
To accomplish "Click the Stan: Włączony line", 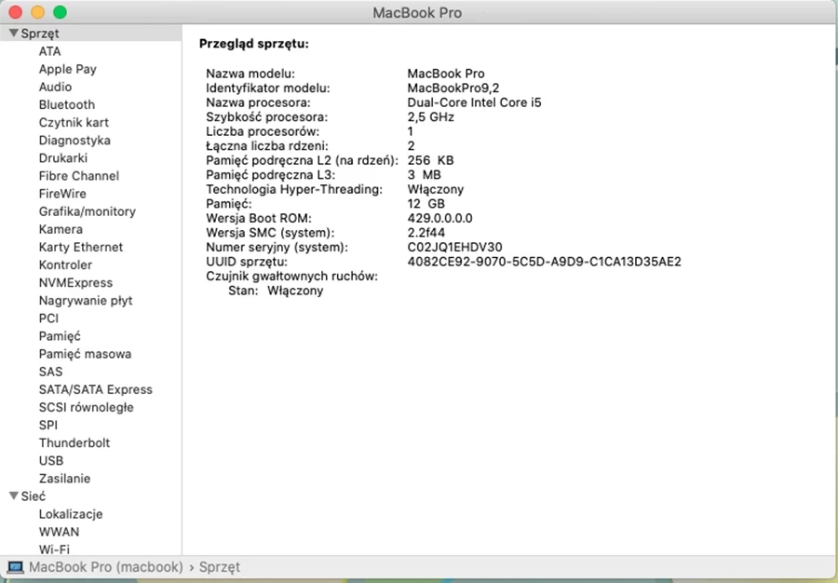I will coord(276,291).
